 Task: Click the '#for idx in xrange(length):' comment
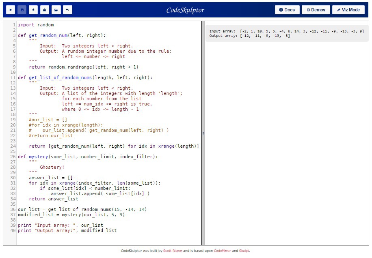click(66, 125)
